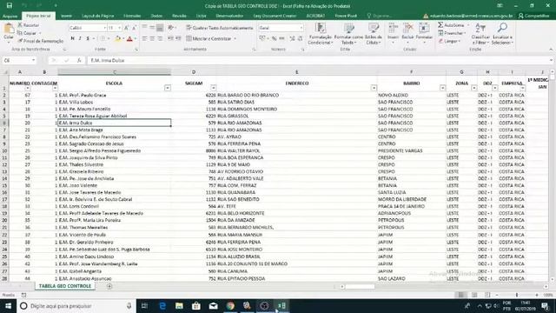Switch to the Dados tab

point(156,16)
